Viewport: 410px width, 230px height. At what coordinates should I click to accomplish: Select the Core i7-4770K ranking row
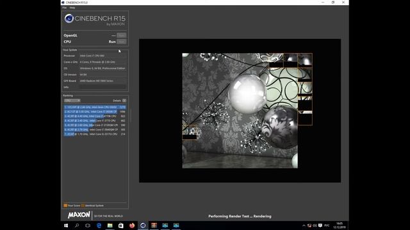pyautogui.click(x=95, y=116)
